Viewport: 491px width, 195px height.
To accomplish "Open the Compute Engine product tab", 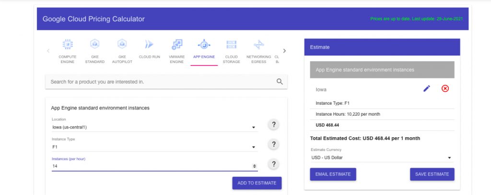I will pos(67,51).
